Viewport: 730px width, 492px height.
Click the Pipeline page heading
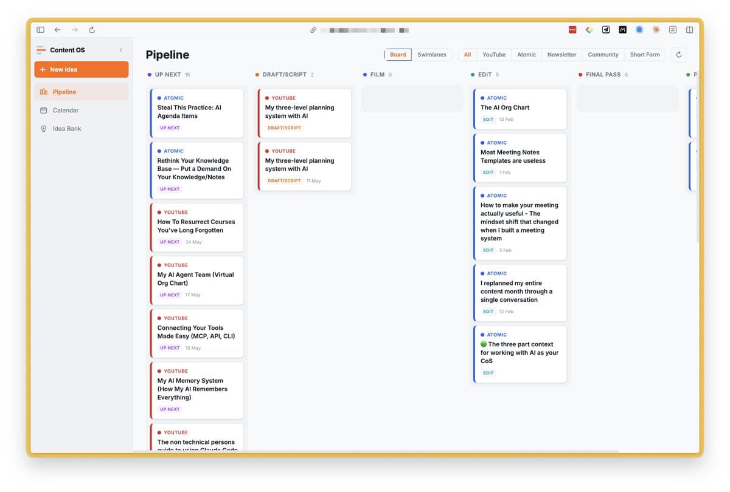point(167,55)
